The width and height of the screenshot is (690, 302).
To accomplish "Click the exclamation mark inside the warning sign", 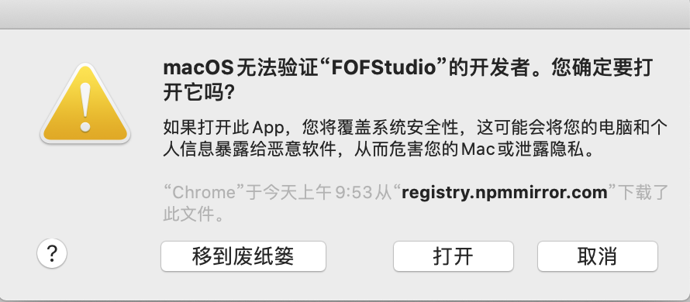I will click(85, 107).
